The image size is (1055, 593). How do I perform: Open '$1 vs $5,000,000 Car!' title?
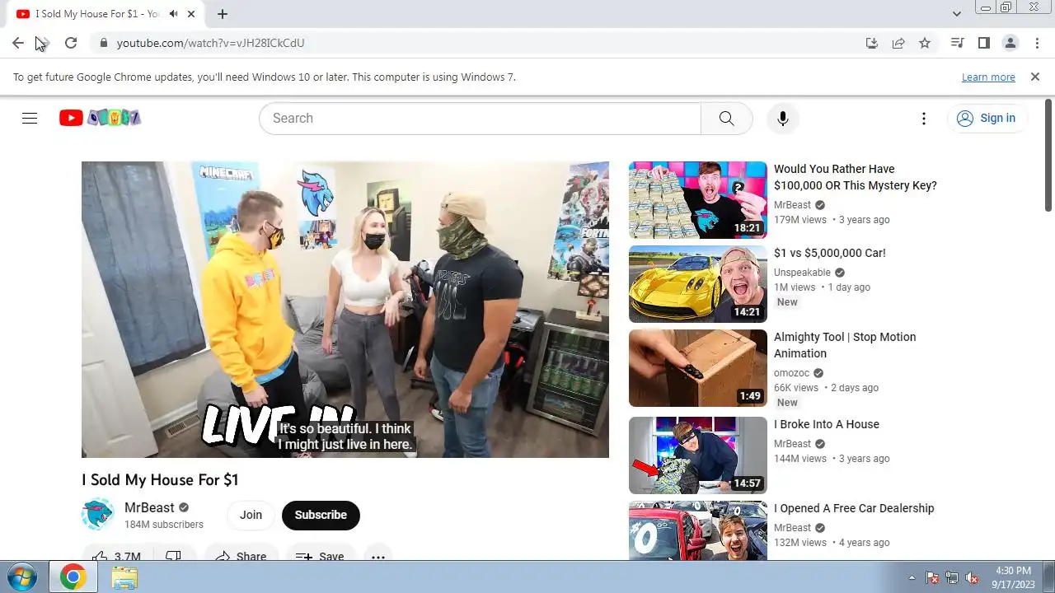pyautogui.click(x=830, y=253)
